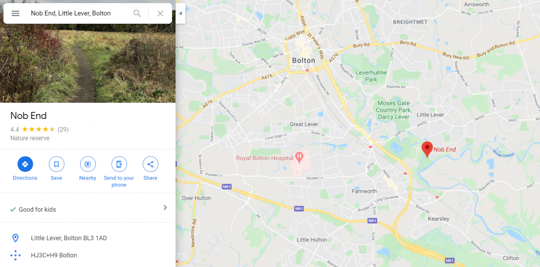Viewport: 540px width, 267px height.
Task: Collapse the side panel arrow
Action: click(180, 13)
